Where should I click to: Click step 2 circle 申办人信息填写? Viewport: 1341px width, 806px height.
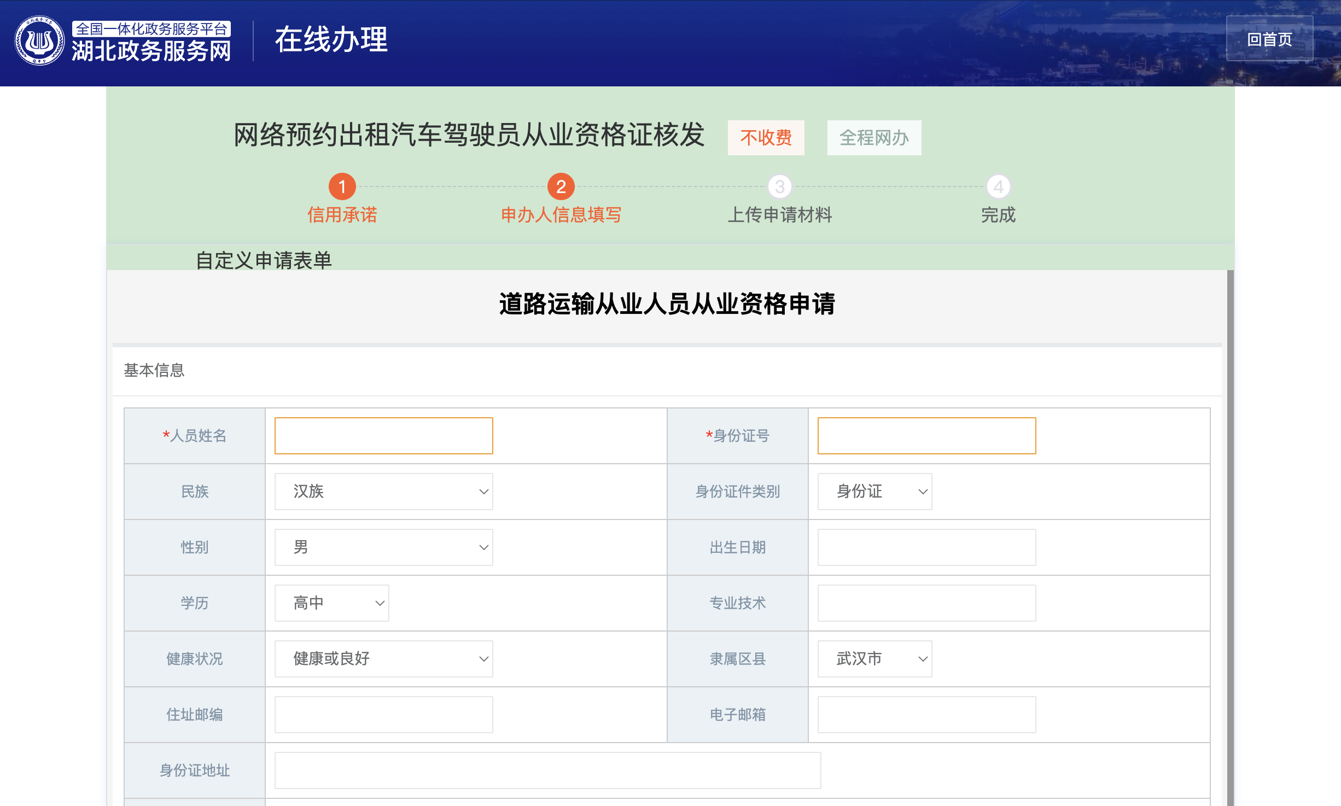click(561, 186)
